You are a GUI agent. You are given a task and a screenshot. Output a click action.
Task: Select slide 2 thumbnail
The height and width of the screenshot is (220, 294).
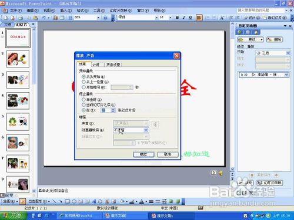[x=18, y=59]
